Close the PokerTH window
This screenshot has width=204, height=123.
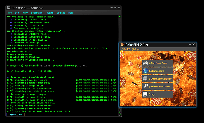pos(194,44)
